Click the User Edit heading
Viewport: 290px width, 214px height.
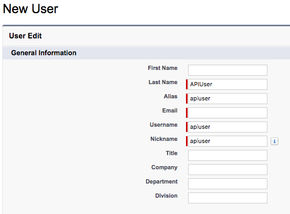25,36
